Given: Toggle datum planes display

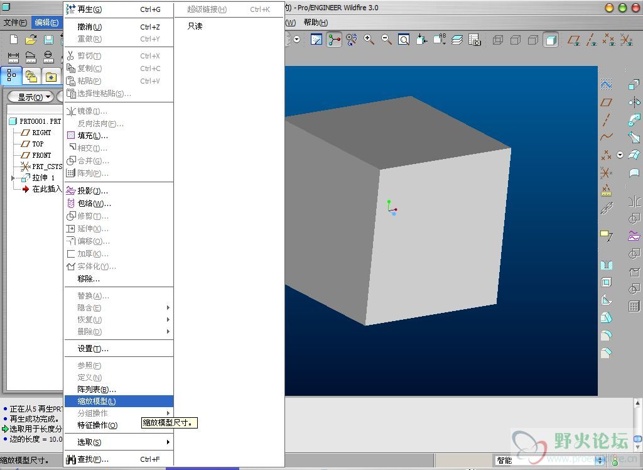Looking at the screenshot, I should click(x=574, y=40).
